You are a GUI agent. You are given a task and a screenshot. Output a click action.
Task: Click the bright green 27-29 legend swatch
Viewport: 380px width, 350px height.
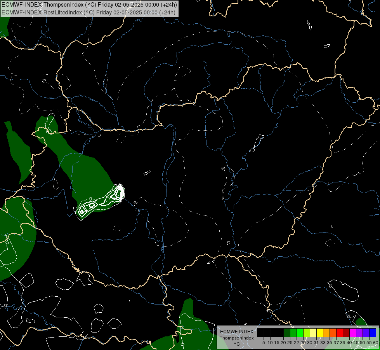[x=300, y=332]
